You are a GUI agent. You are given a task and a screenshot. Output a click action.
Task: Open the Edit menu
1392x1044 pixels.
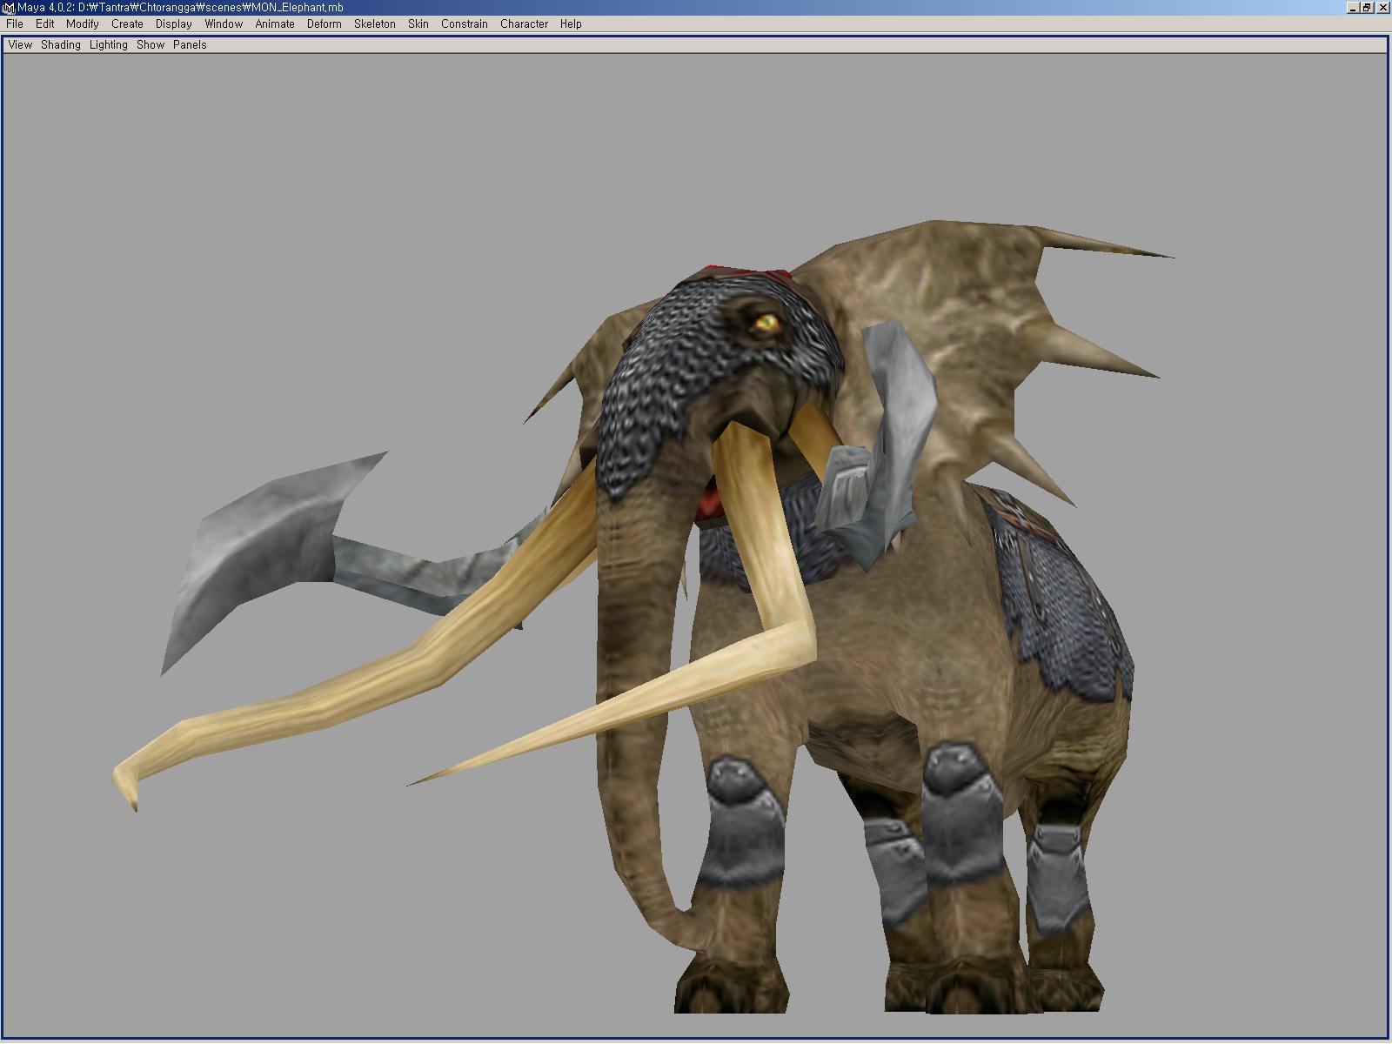(x=45, y=23)
